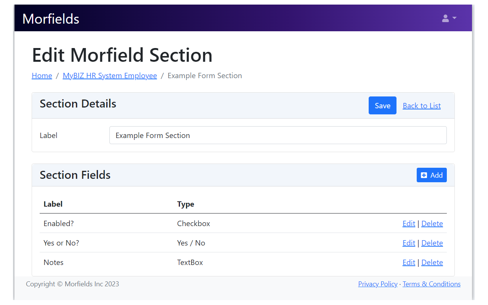Delete the Enabled? field row
The height and width of the screenshot is (305, 488).
432,223
